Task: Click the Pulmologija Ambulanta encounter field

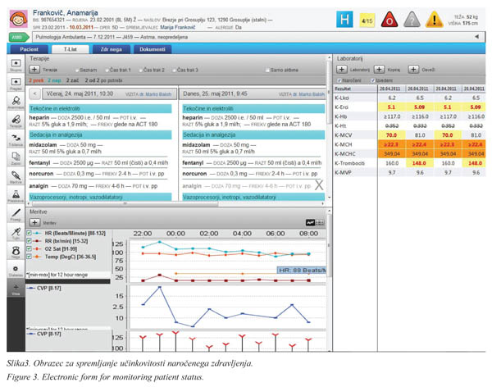Action: 256,37
